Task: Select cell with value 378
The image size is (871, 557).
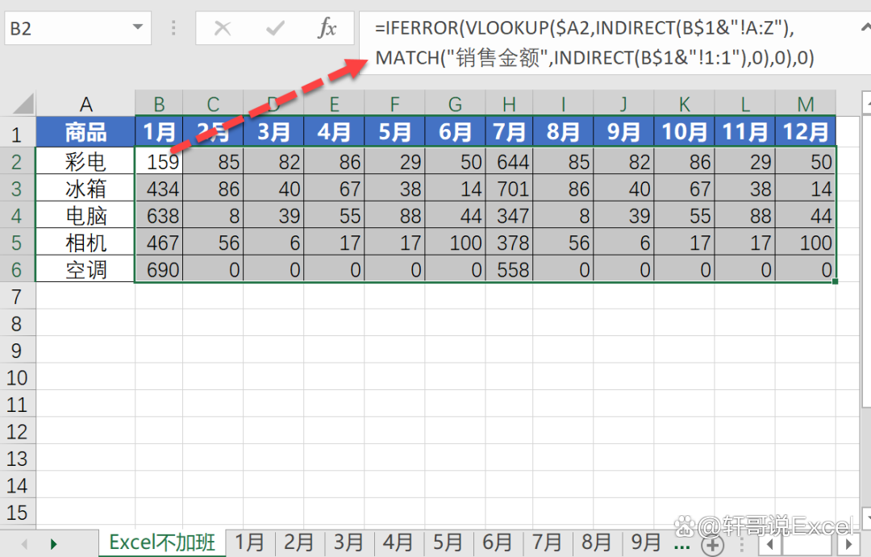Action: [509, 243]
